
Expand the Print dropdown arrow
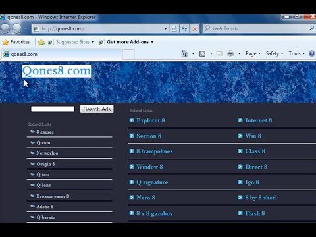240,53
